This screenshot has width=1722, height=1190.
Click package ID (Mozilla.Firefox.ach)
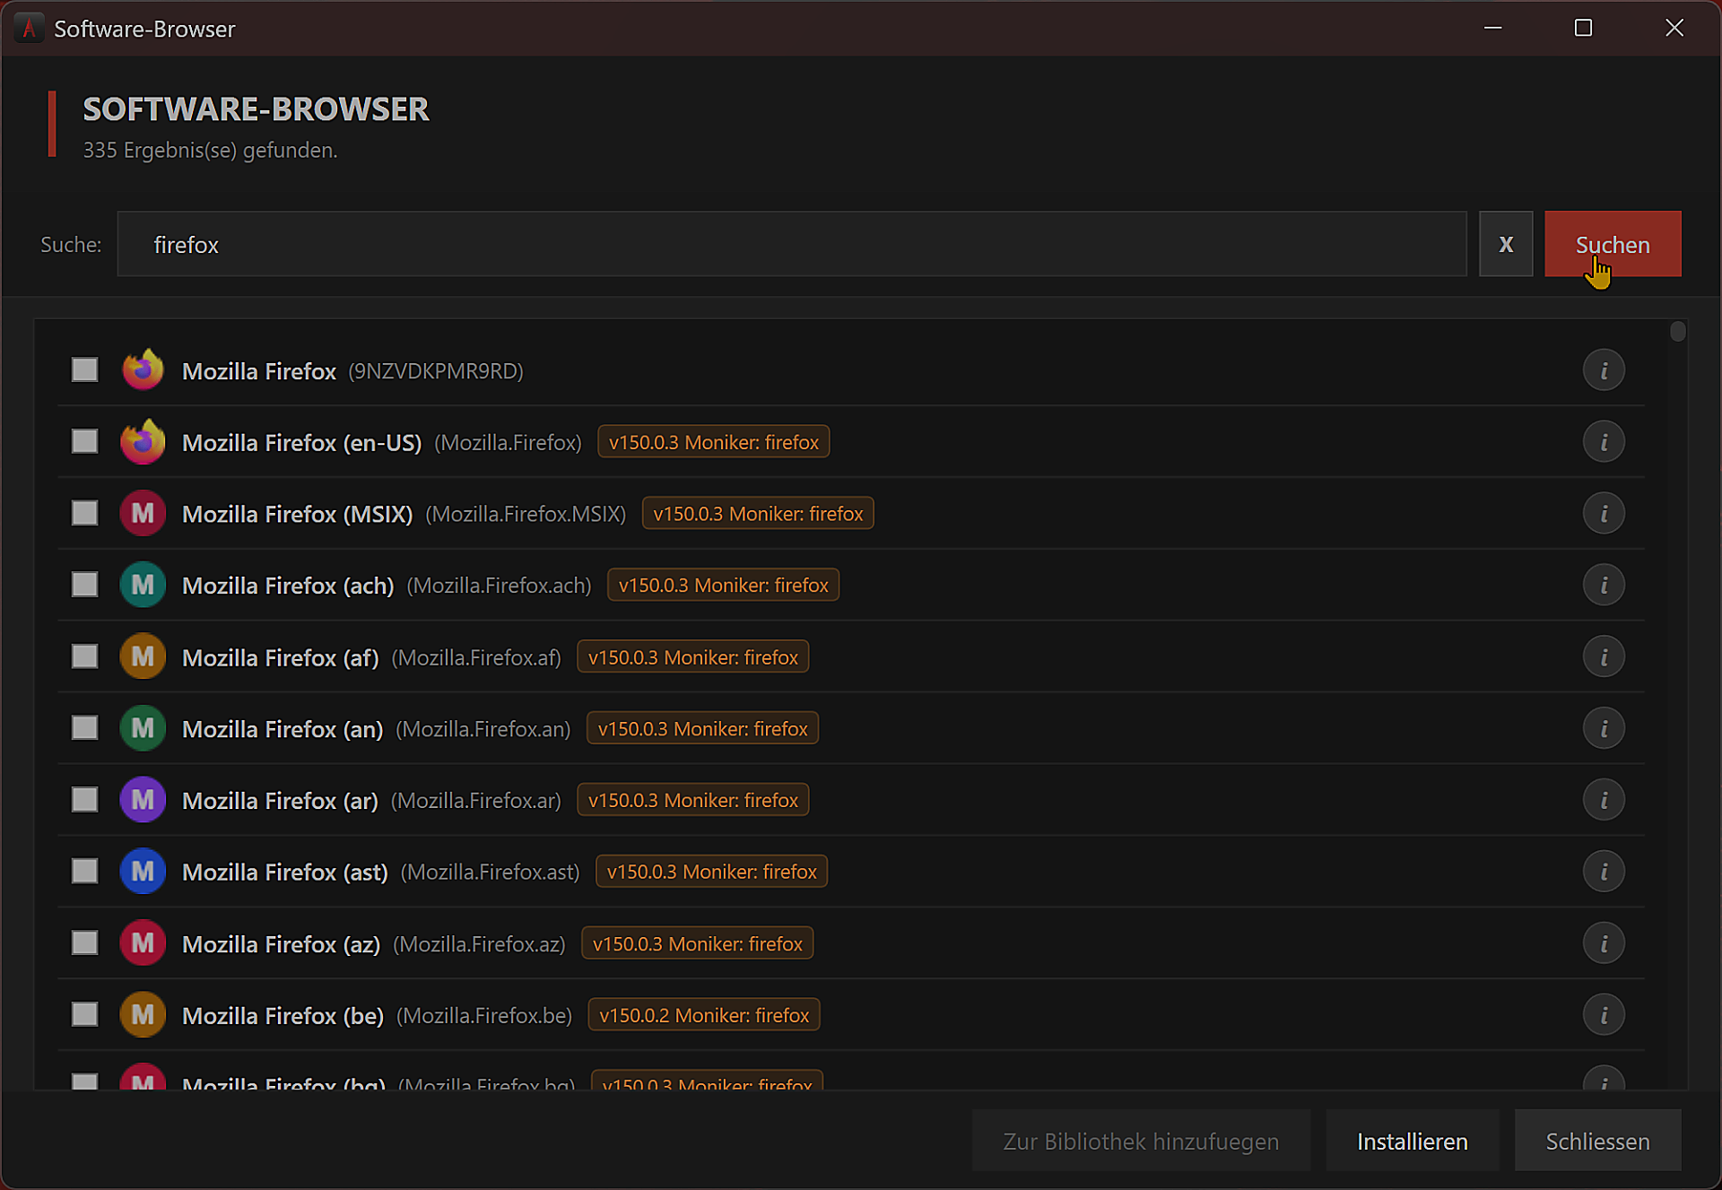click(x=500, y=586)
